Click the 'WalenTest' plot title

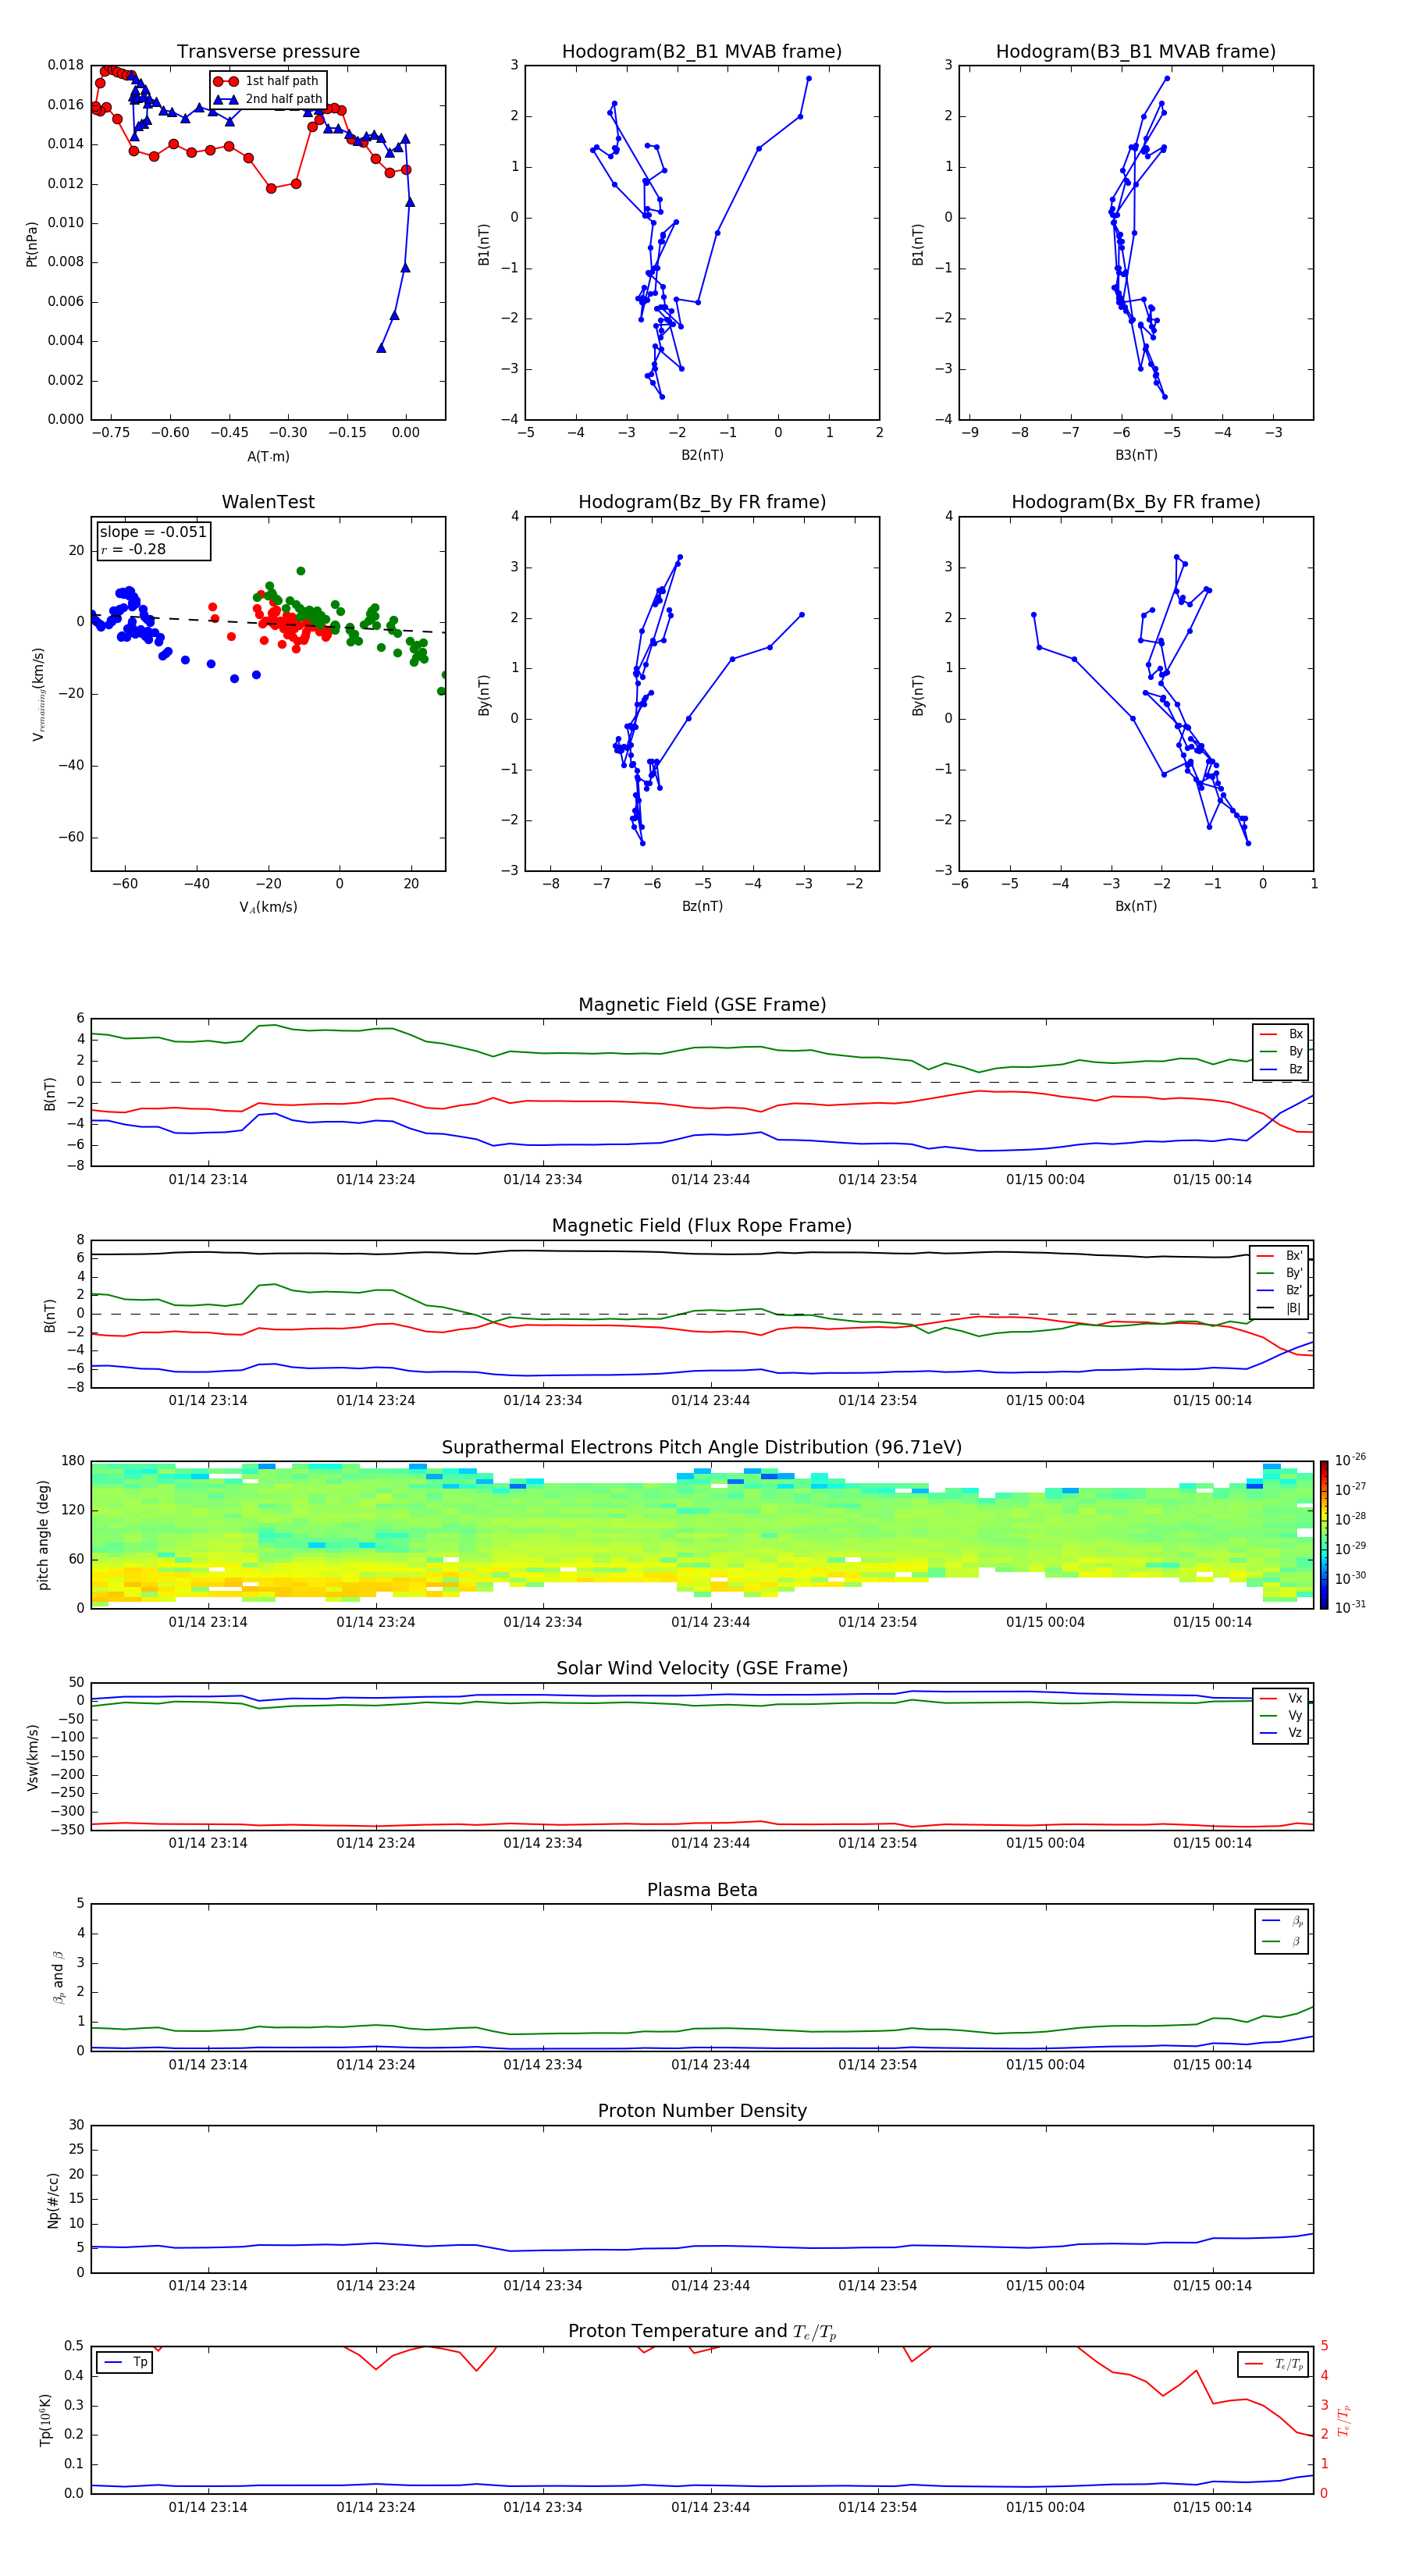pyautogui.click(x=268, y=502)
